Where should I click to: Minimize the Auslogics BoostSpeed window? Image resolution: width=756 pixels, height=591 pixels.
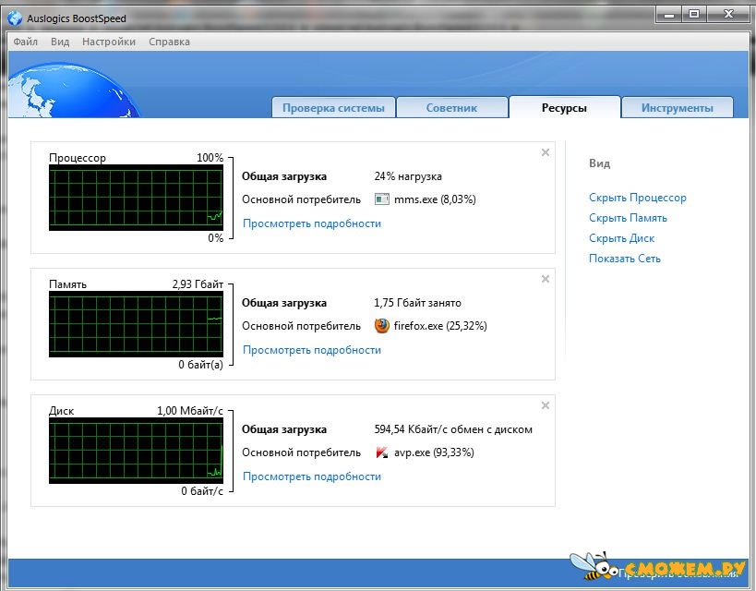pyautogui.click(x=668, y=15)
